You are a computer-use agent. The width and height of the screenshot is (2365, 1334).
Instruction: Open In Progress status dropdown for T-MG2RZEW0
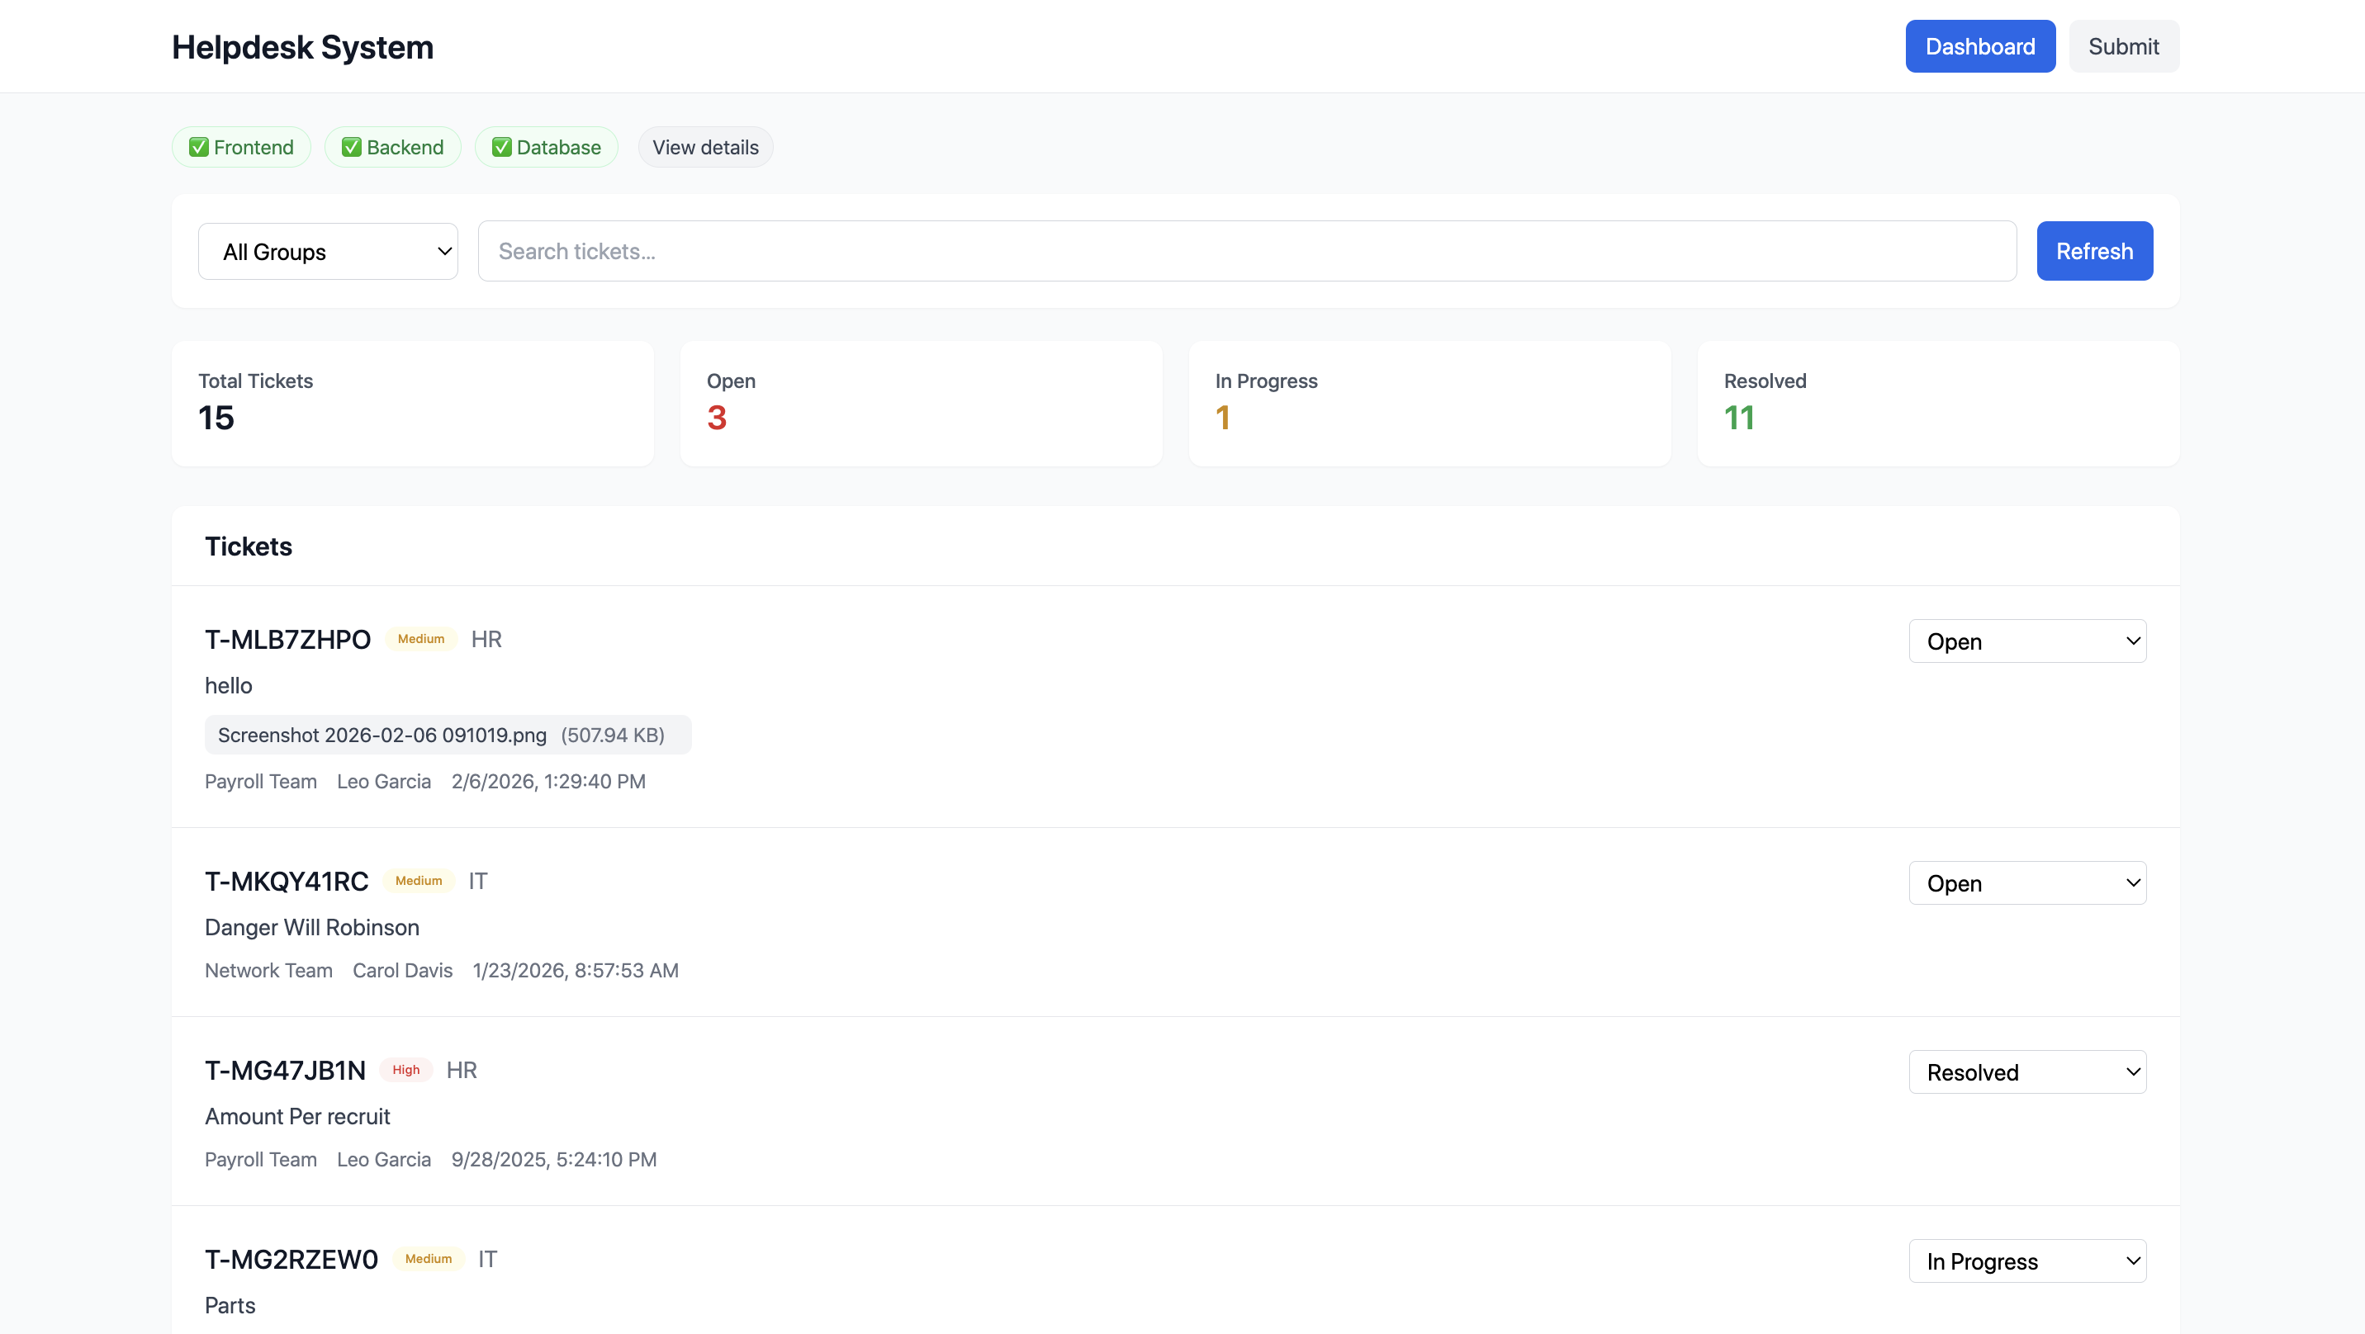[2027, 1261]
